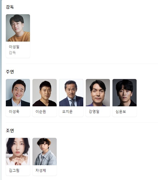The image size is (158, 180).
Task: Click the 이순원 name text
Action: click(x=41, y=111)
